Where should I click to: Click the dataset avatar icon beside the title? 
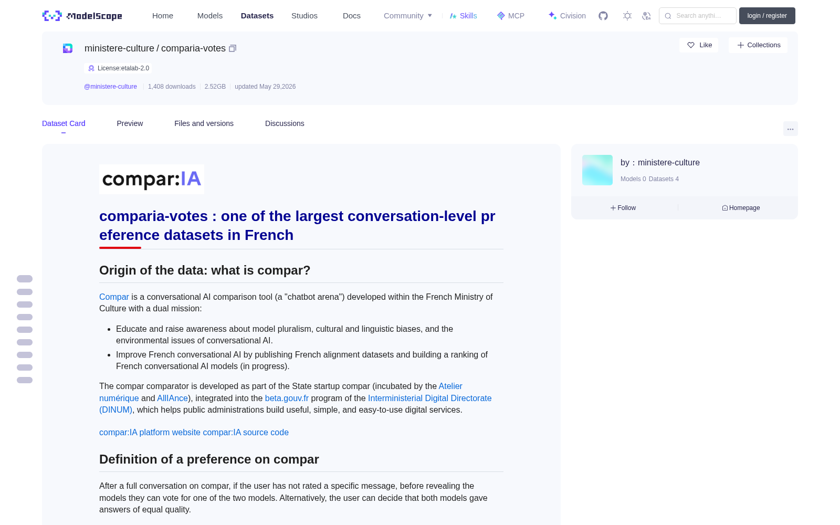tap(68, 48)
